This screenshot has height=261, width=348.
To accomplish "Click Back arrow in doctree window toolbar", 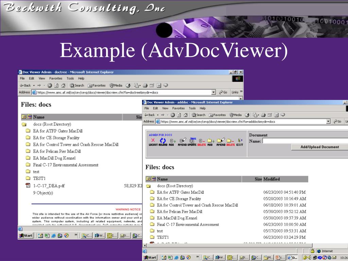I will pyautogui.click(x=25, y=85).
